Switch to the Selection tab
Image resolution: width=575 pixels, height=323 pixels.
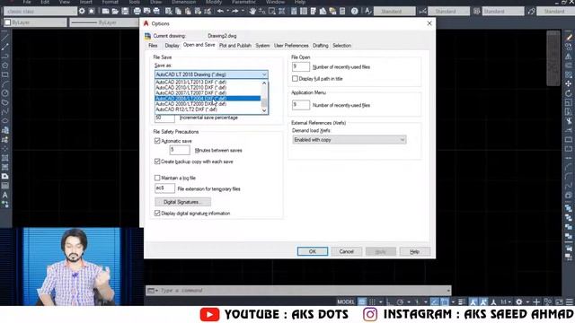[x=341, y=46]
